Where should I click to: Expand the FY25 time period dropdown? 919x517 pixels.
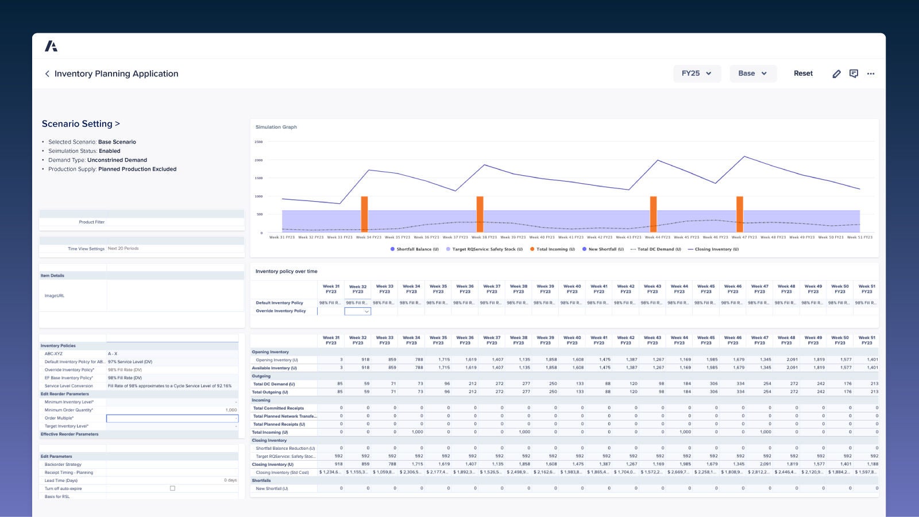pos(696,74)
